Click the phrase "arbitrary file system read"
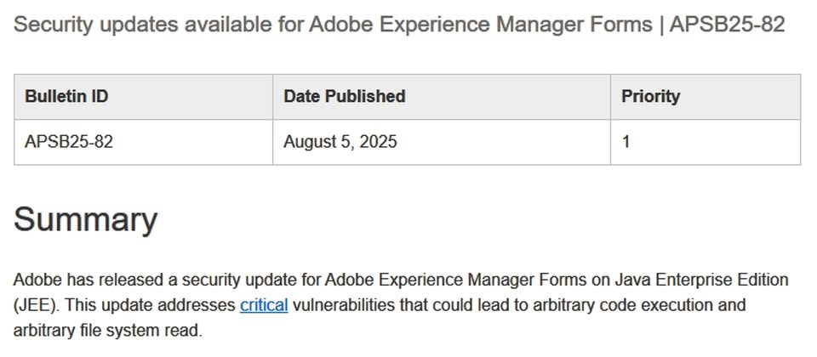 107,330
